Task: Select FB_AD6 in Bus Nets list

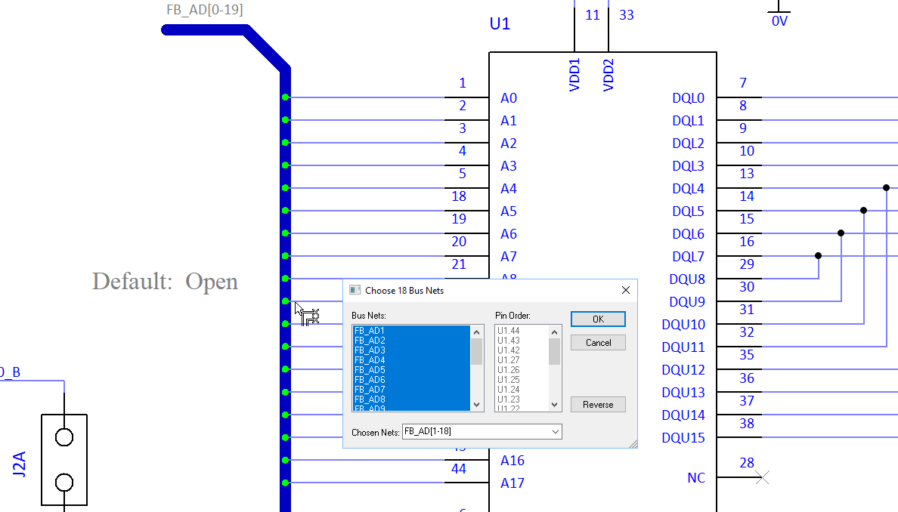Action: tap(411, 379)
